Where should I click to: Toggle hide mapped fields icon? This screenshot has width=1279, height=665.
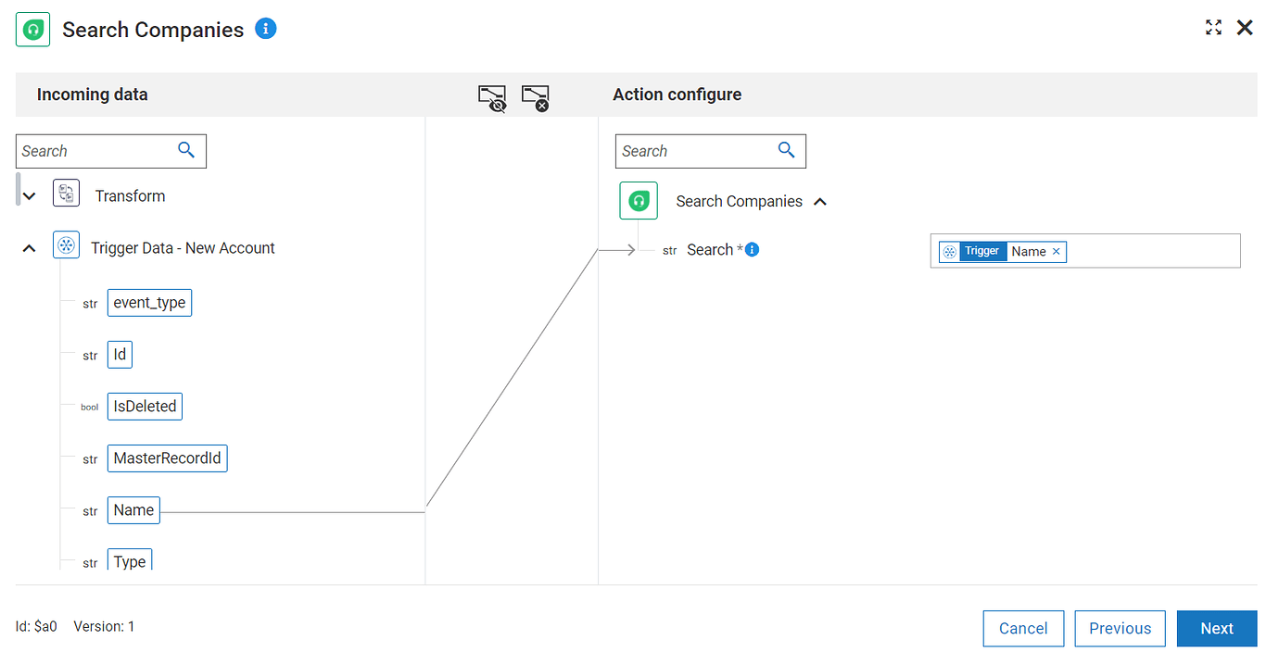(x=492, y=97)
